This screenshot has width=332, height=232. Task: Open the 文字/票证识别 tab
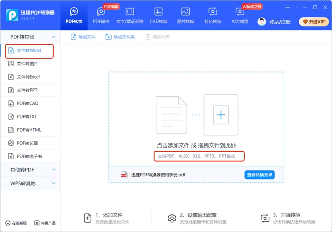tap(130, 15)
